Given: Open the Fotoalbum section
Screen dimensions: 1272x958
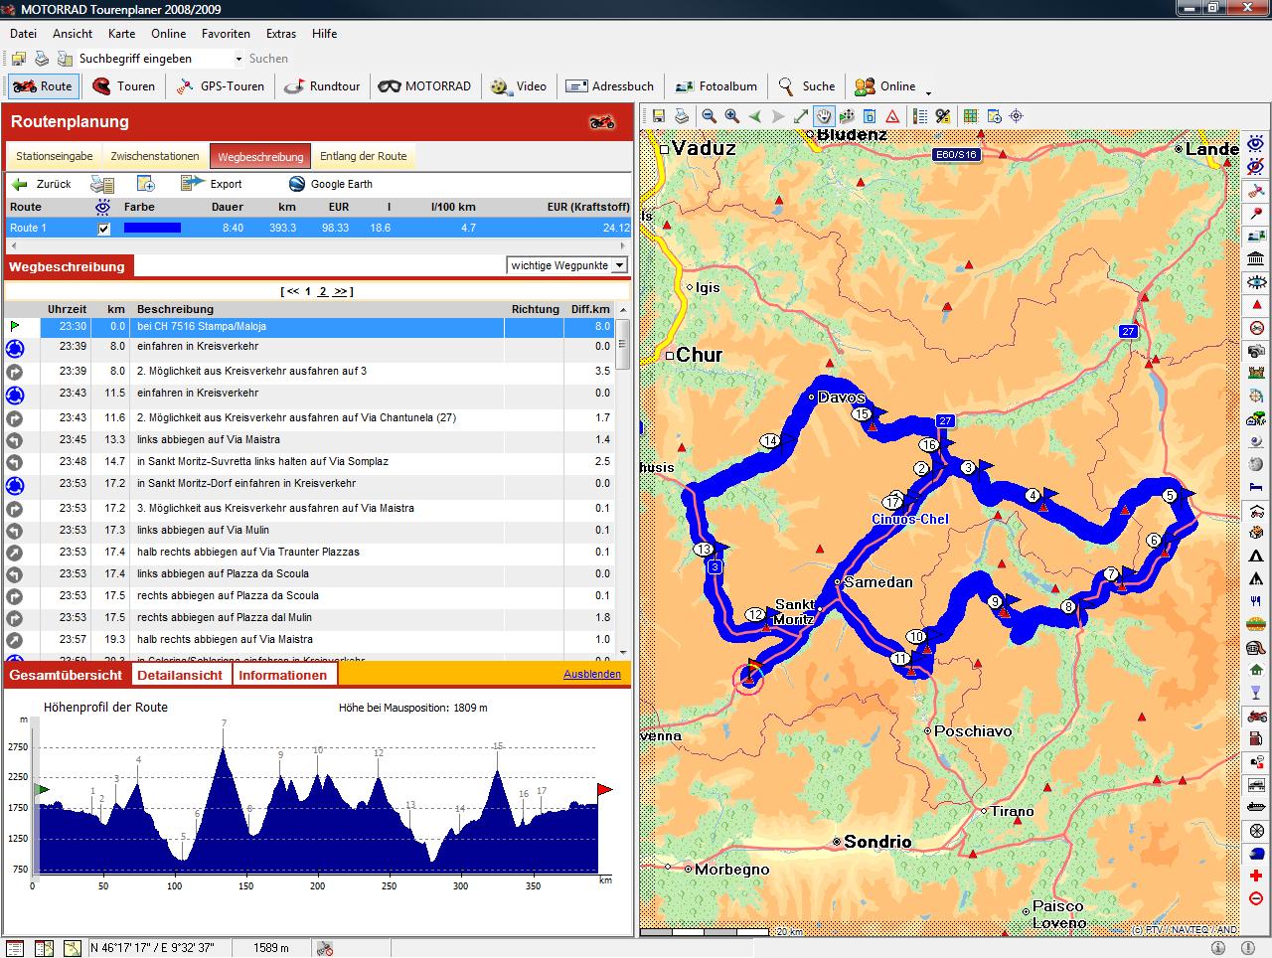Looking at the screenshot, I should click(715, 86).
